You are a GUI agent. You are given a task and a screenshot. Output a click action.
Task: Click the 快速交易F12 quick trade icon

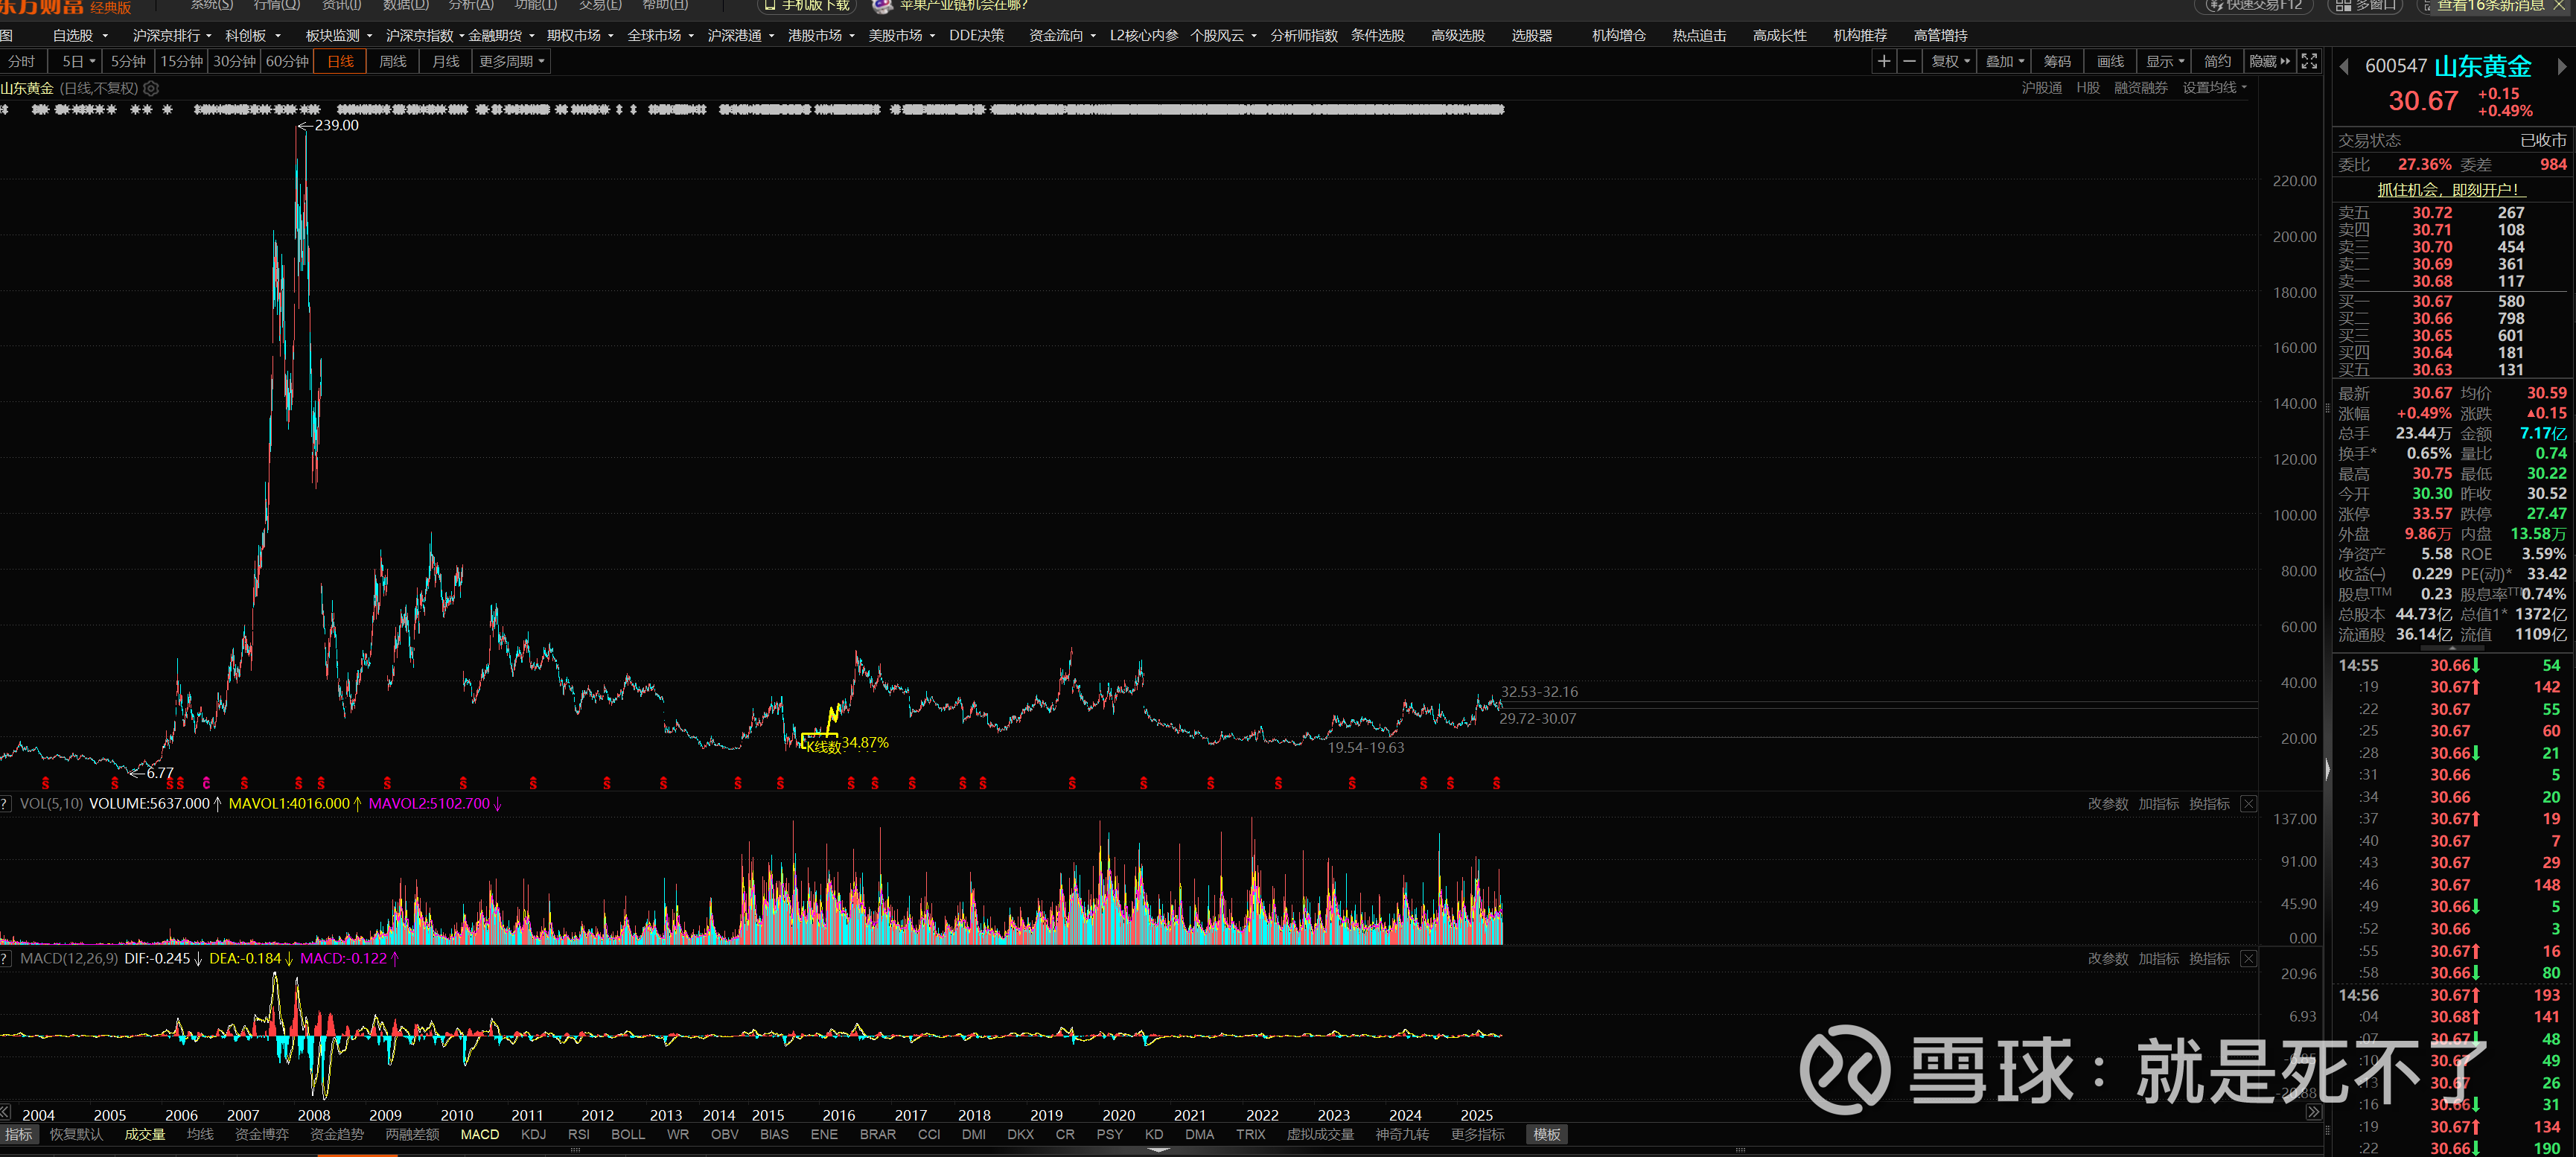(x=2254, y=5)
